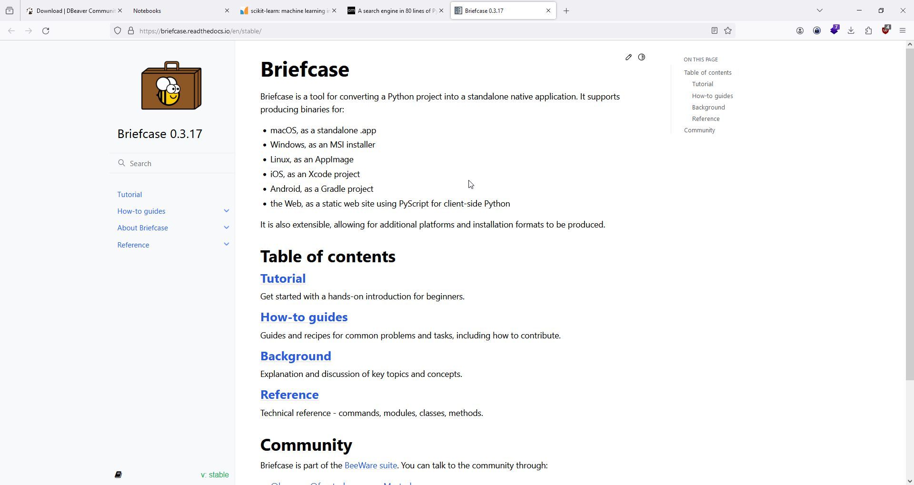Click the site security padlock icon
Image resolution: width=914 pixels, height=485 pixels.
click(x=131, y=31)
